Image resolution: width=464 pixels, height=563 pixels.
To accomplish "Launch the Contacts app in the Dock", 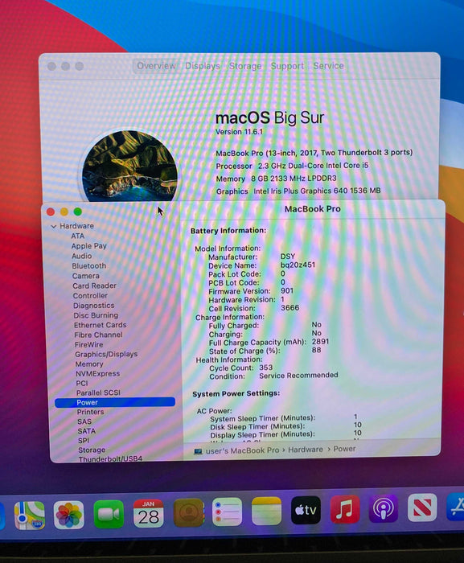I will click(189, 513).
